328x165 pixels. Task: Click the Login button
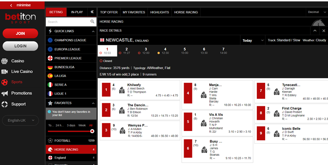point(20,46)
